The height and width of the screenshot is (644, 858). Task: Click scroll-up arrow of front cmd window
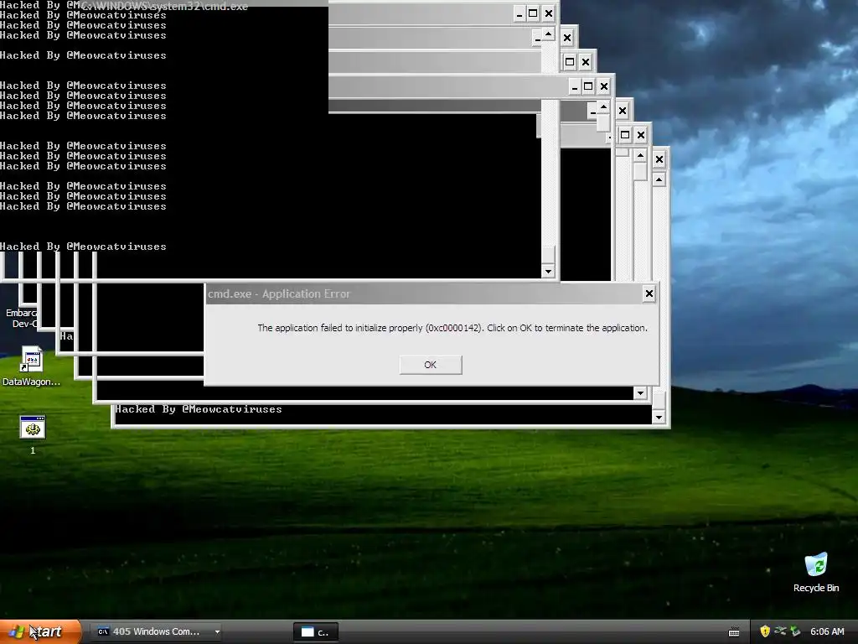click(x=548, y=34)
